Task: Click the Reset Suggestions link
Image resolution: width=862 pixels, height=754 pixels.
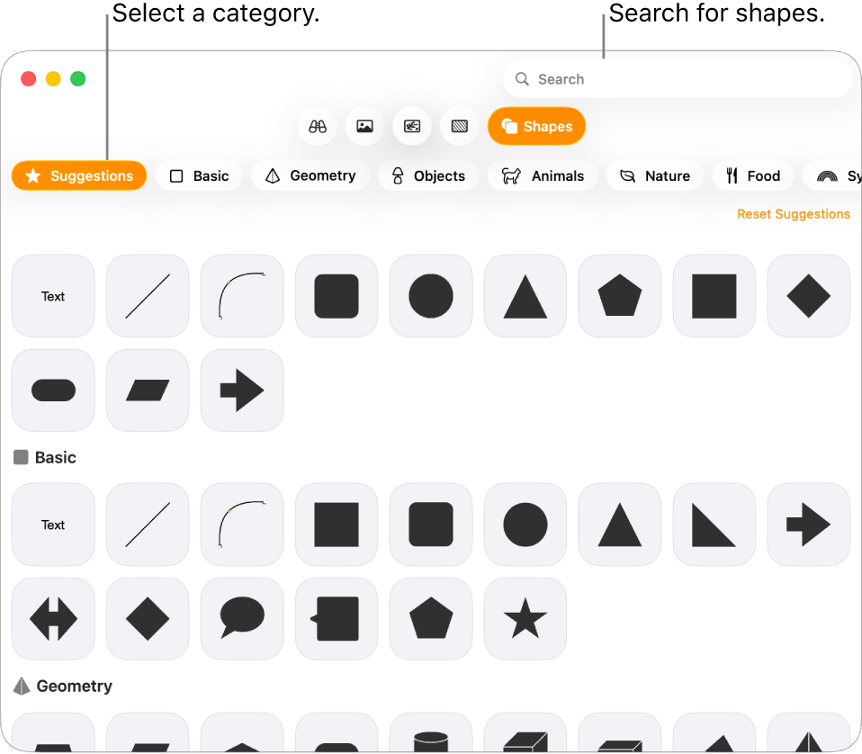Action: [793, 214]
